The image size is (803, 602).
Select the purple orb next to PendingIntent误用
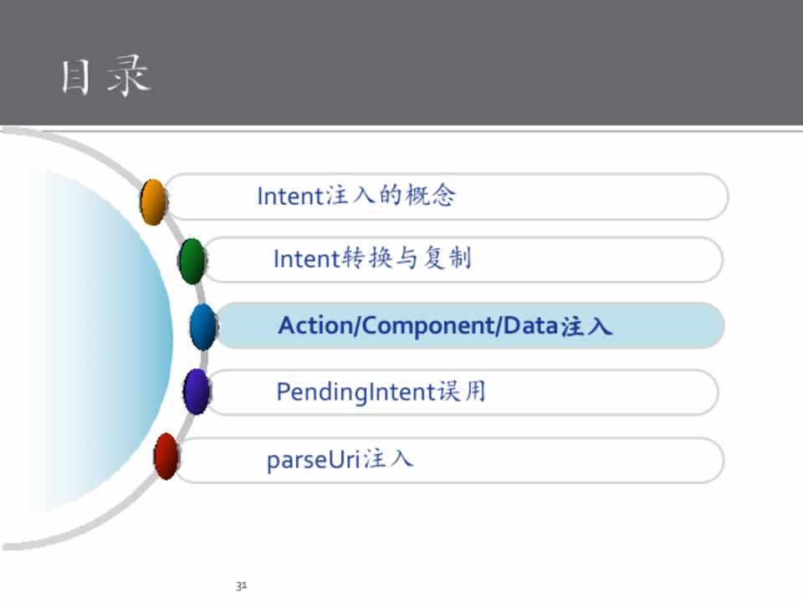pos(196,391)
